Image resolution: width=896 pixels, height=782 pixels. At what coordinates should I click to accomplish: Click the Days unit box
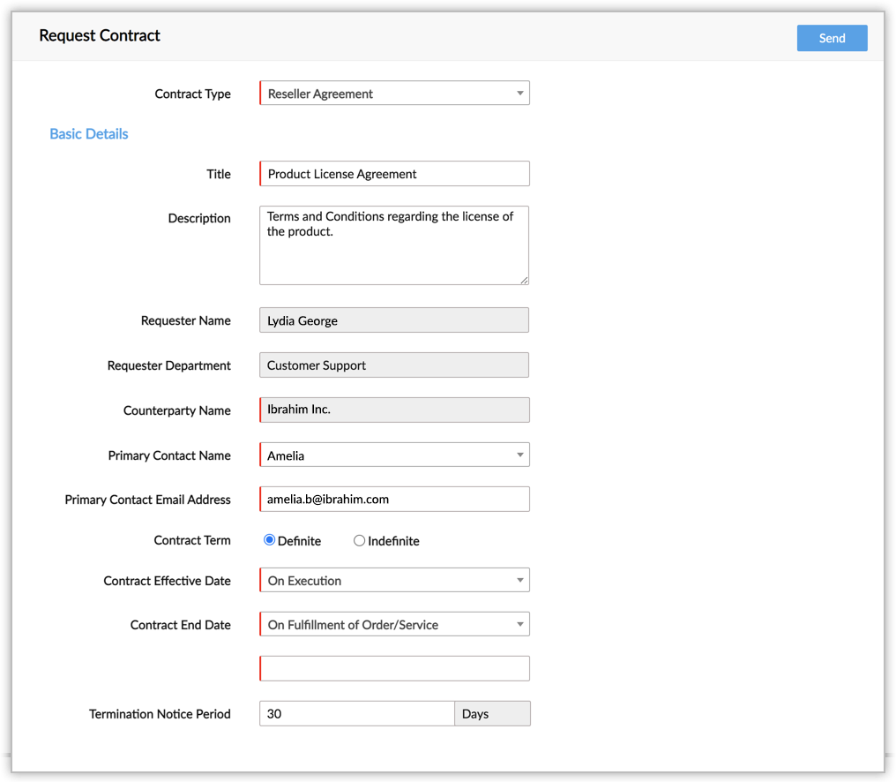tap(492, 713)
